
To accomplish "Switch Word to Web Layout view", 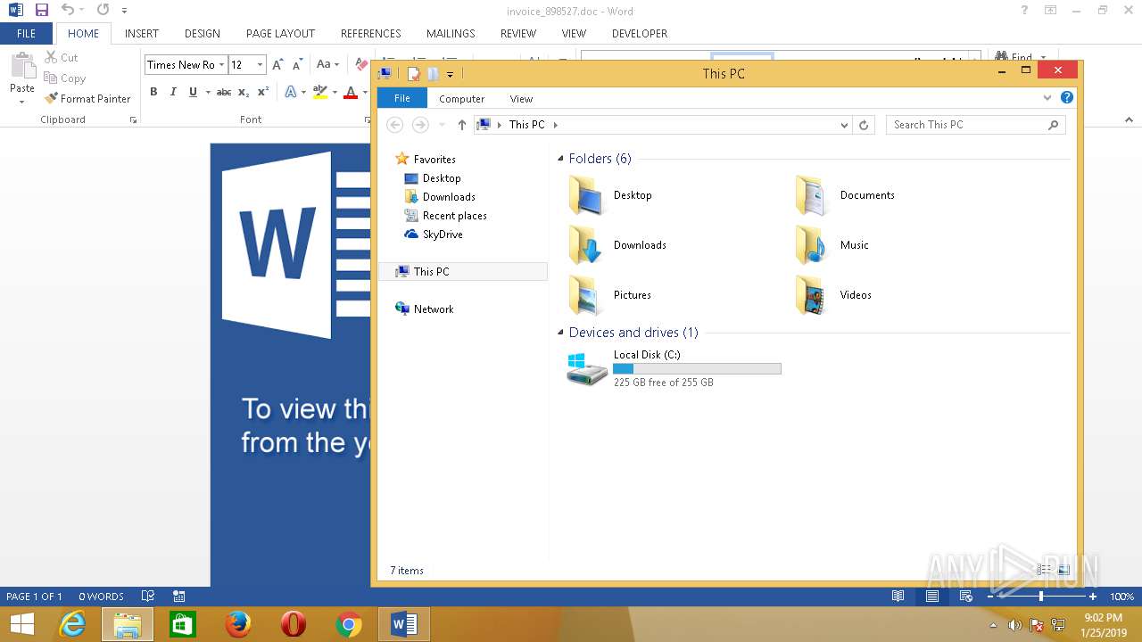I will point(965,597).
